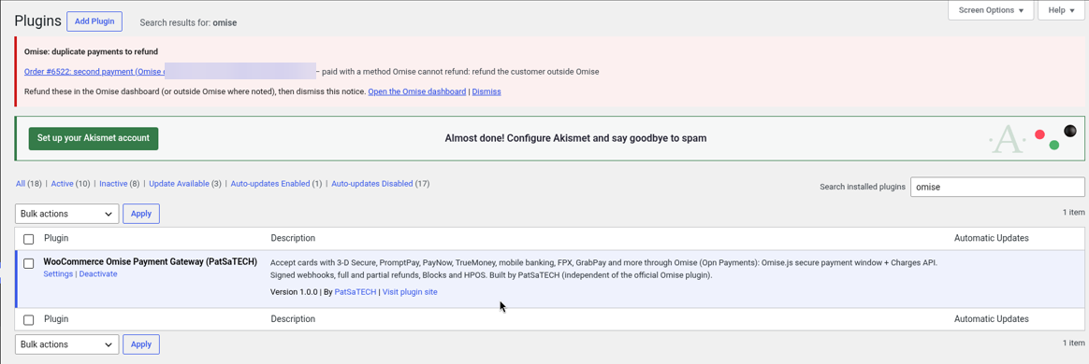Viewport: 1089px width, 364px height.
Task: Expand the Help tab
Action: pyautogui.click(x=1061, y=10)
